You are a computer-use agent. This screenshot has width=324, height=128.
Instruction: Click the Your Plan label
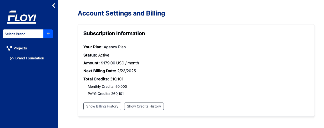pos(93,47)
